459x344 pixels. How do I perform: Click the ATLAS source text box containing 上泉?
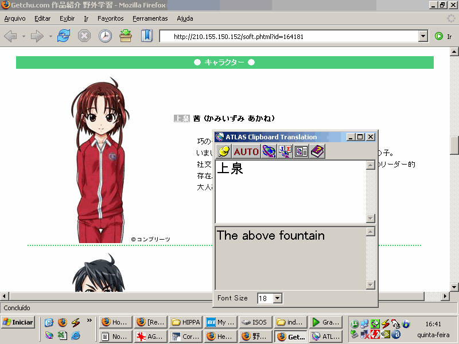291,192
